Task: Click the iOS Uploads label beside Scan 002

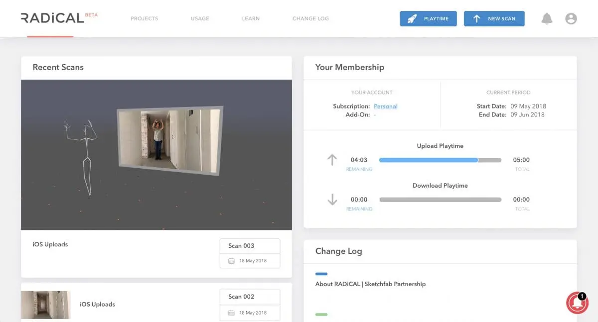Action: point(97,304)
